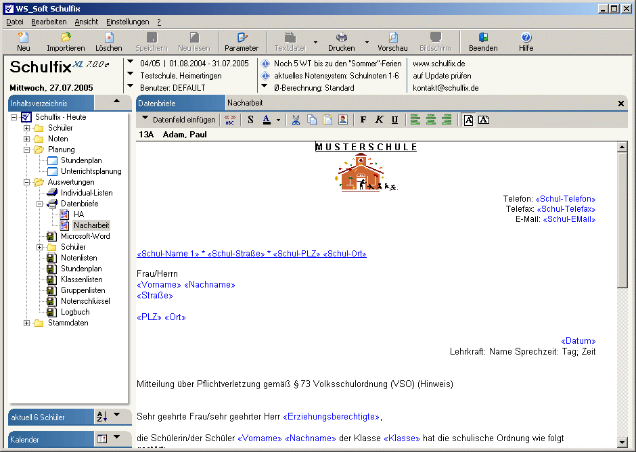Open the Parameter toolbar icon
The width and height of the screenshot is (636, 452).
coord(242,38)
